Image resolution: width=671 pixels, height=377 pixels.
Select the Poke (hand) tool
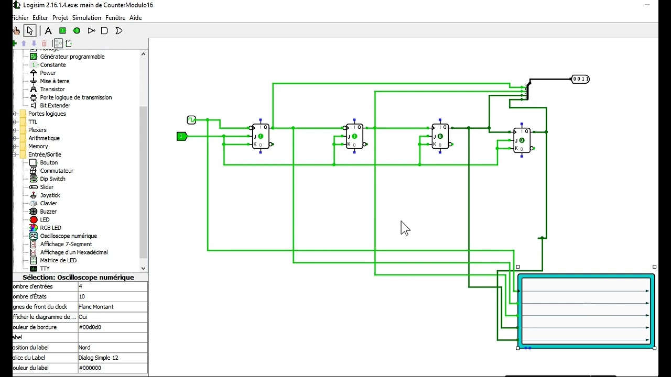tap(17, 30)
